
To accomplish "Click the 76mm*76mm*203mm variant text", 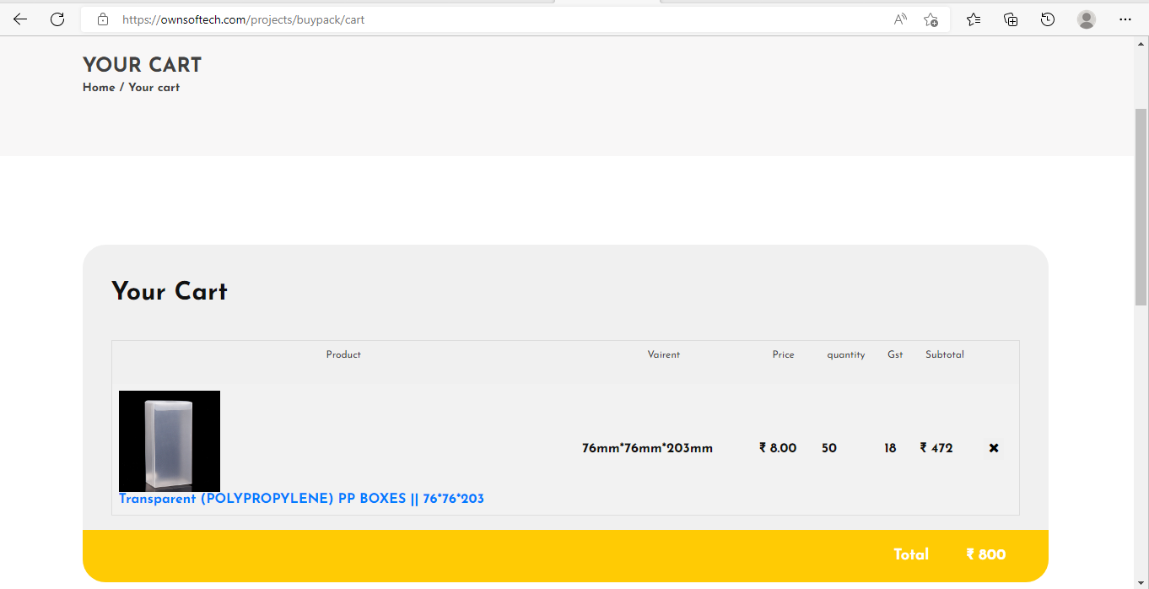I will click(x=647, y=448).
